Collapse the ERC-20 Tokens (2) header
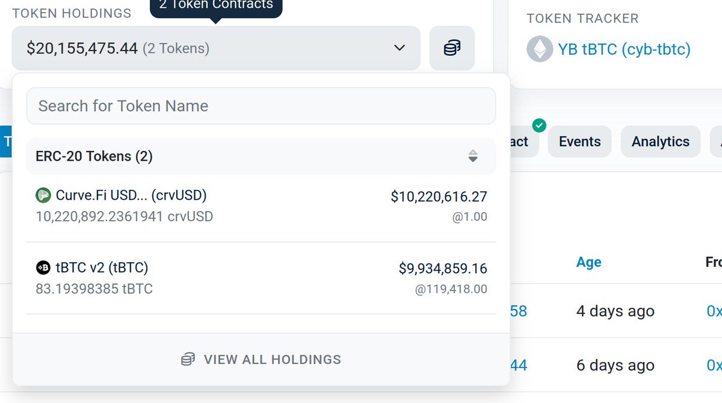Screen dimensions: 722x403 [261, 156]
